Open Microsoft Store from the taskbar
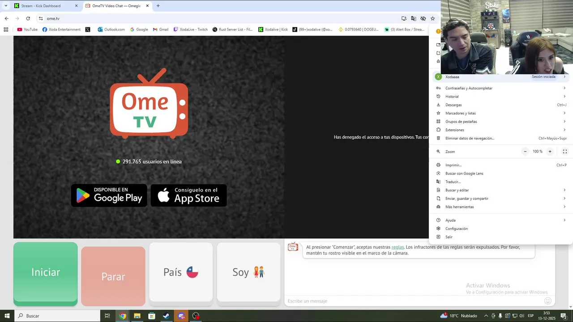Viewport: 573px width, 322px height. tap(152, 316)
